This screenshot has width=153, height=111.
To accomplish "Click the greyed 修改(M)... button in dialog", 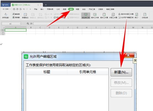I will pos(121,83).
